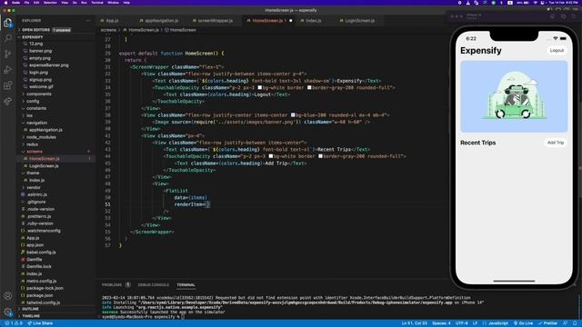Click border-gray-200 color swatch on line 34
Screen dimensions: 582x327
[309, 87]
